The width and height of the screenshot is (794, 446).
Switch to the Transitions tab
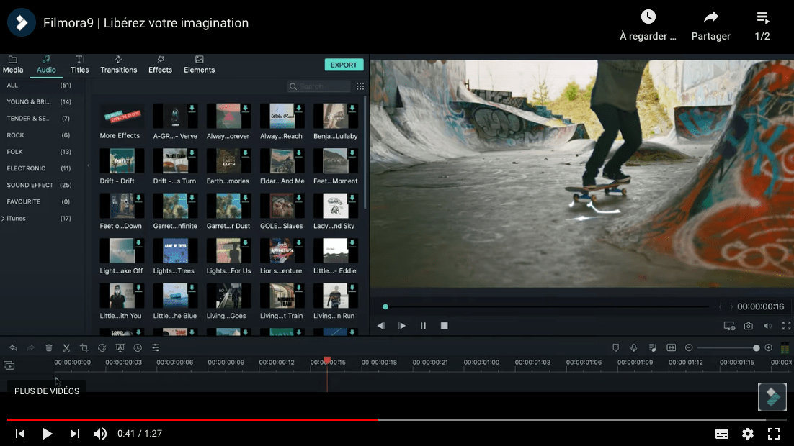click(x=118, y=65)
